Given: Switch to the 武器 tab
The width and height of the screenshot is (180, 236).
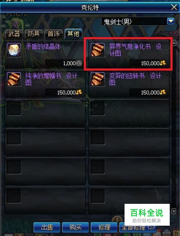Looking at the screenshot, I should 14,34.
